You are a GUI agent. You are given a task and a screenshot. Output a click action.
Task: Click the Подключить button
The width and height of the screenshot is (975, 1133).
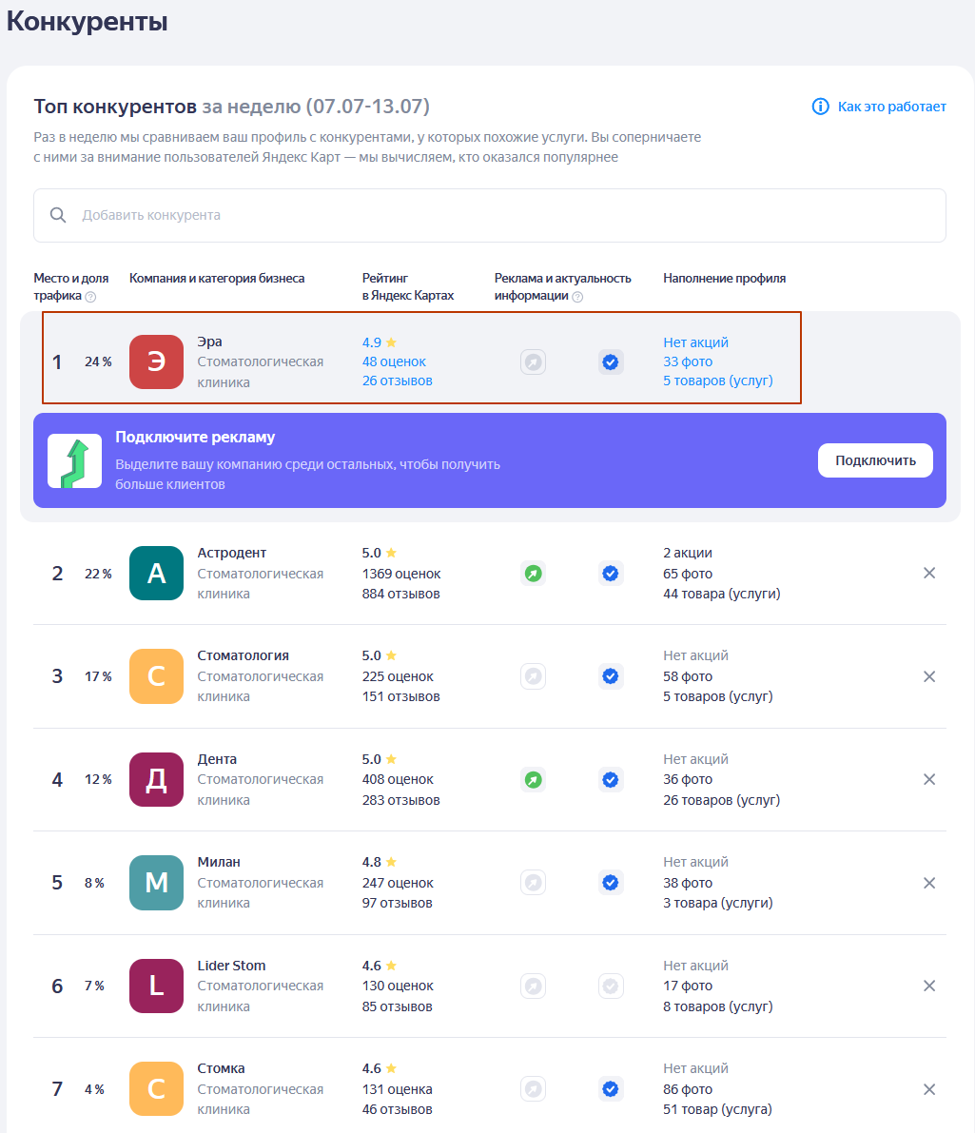tap(875, 460)
